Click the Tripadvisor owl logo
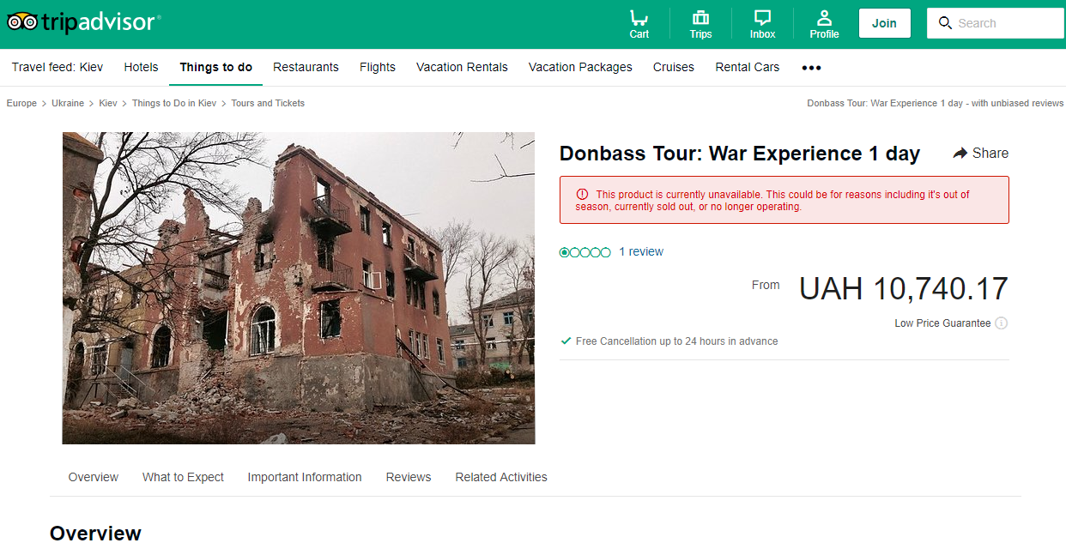 (22, 22)
